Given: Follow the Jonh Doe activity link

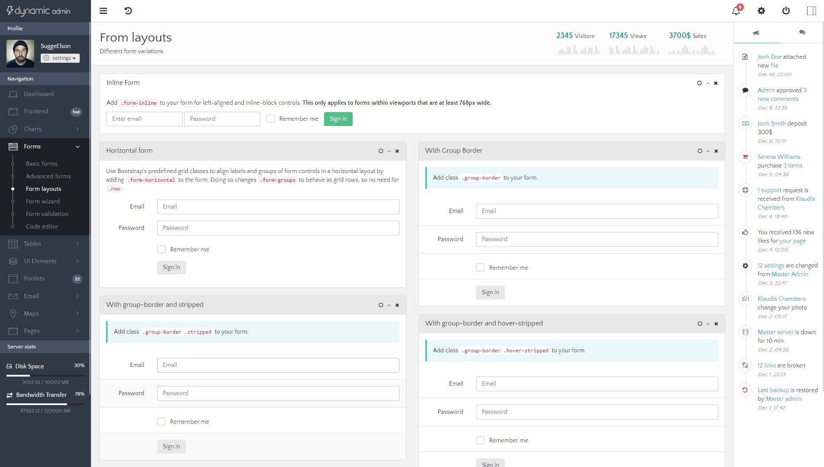Looking at the screenshot, I should [x=769, y=57].
